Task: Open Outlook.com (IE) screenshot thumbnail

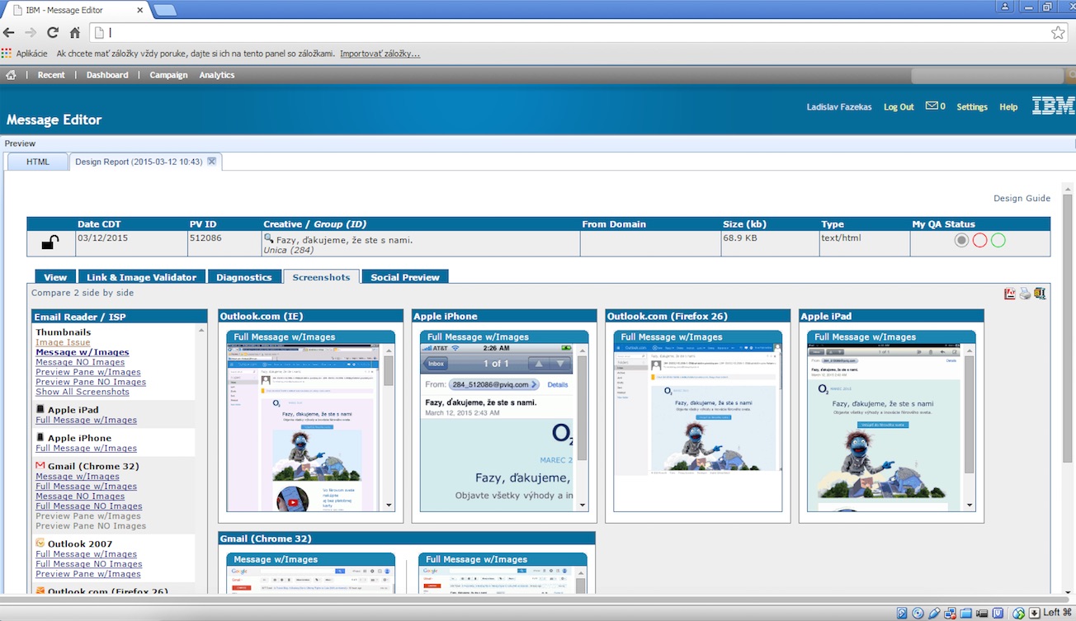Action: pyautogui.click(x=304, y=427)
